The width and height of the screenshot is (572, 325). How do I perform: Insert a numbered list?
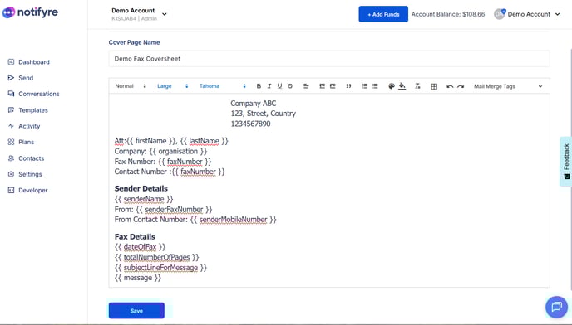click(364, 86)
